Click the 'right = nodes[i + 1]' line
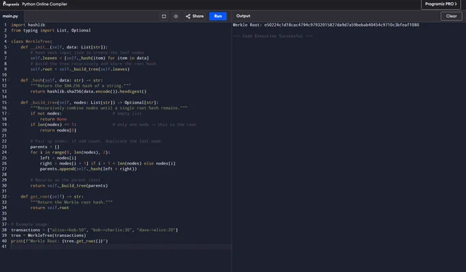This screenshot has height=272, width=466. coord(108,163)
